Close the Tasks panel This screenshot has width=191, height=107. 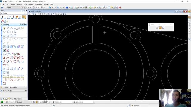tap(26, 10)
